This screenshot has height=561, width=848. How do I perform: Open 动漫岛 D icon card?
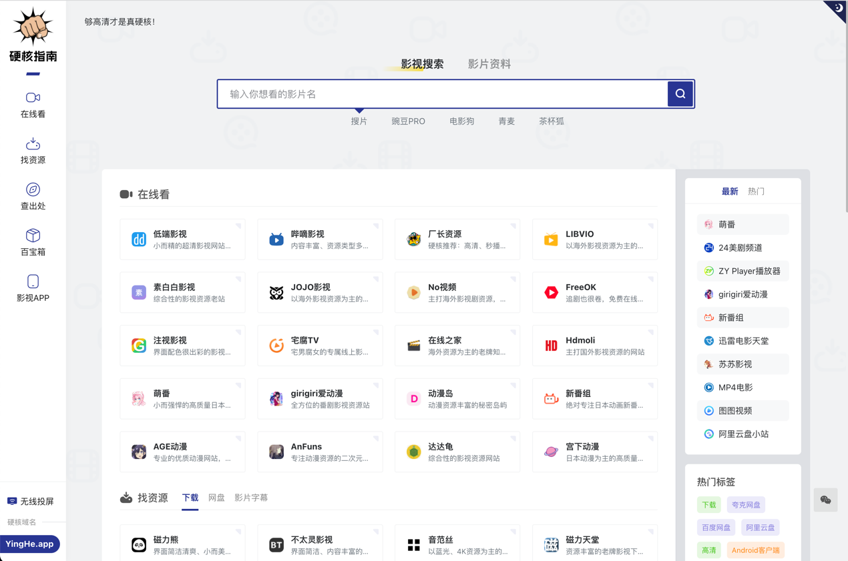click(457, 399)
